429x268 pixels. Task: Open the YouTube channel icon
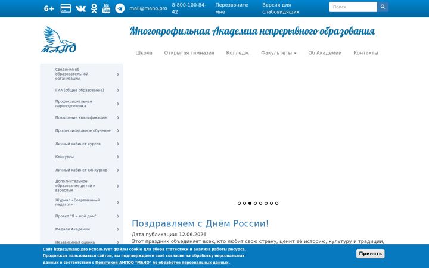106,8
